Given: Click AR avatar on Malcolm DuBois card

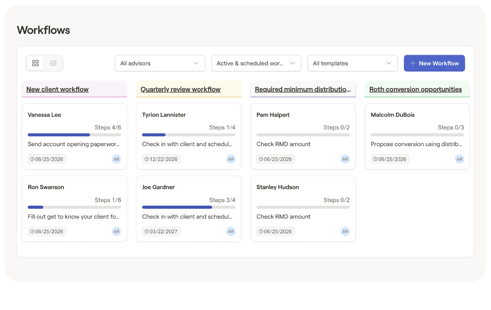Looking at the screenshot, I should pos(459,159).
